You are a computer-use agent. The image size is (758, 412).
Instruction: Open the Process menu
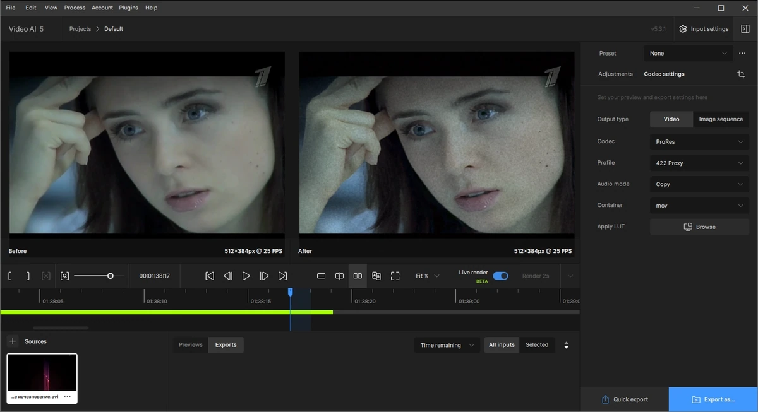click(x=75, y=8)
